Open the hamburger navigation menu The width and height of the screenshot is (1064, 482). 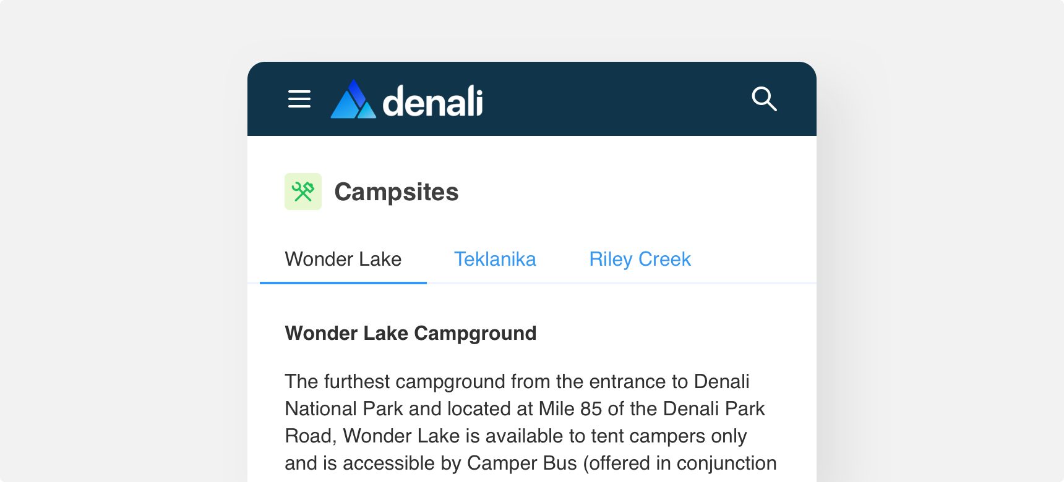pyautogui.click(x=299, y=99)
